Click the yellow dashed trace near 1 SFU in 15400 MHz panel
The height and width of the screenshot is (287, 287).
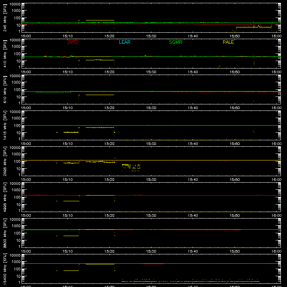[190, 281]
